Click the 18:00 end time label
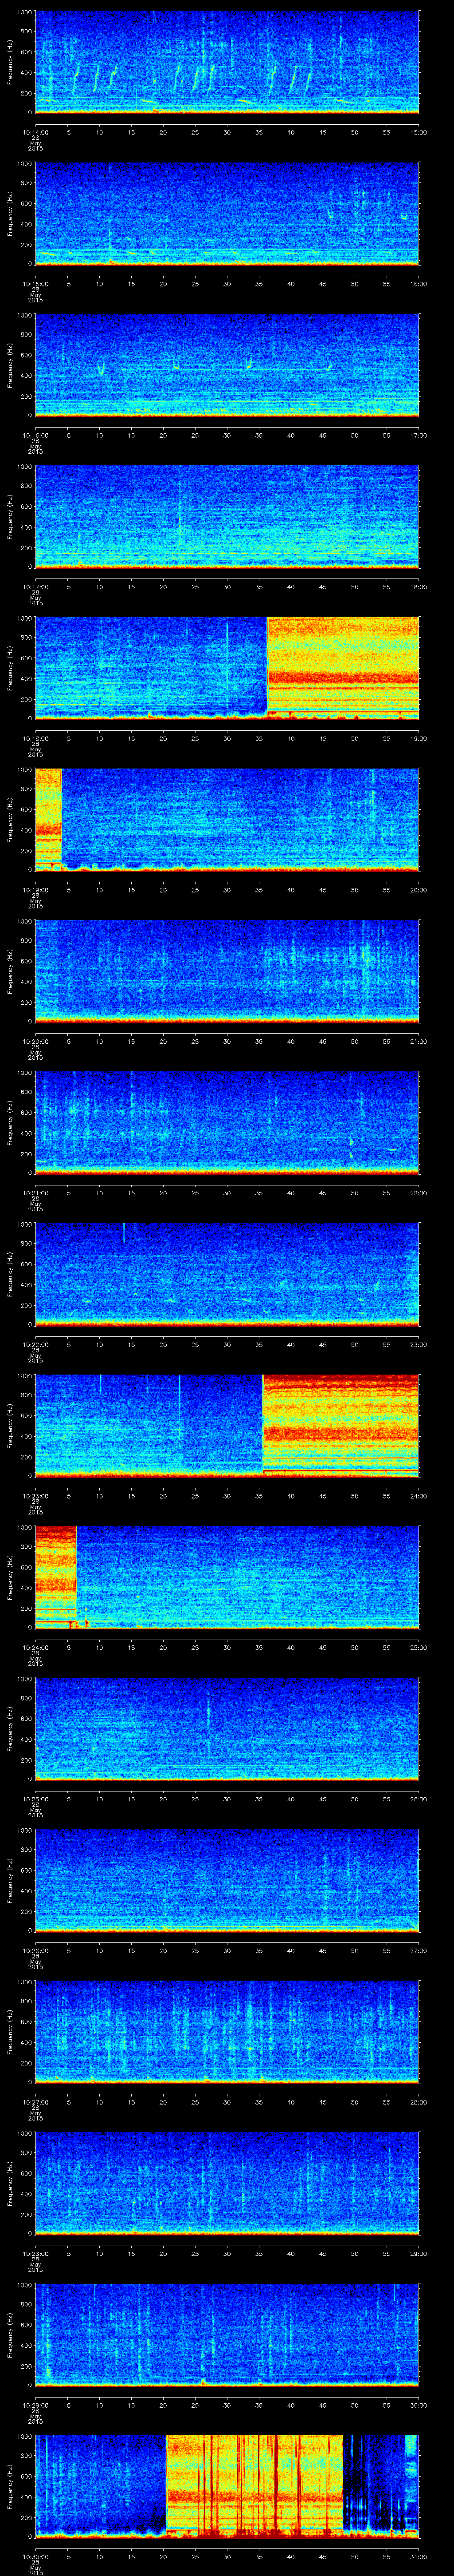454x2576 pixels. (x=419, y=586)
